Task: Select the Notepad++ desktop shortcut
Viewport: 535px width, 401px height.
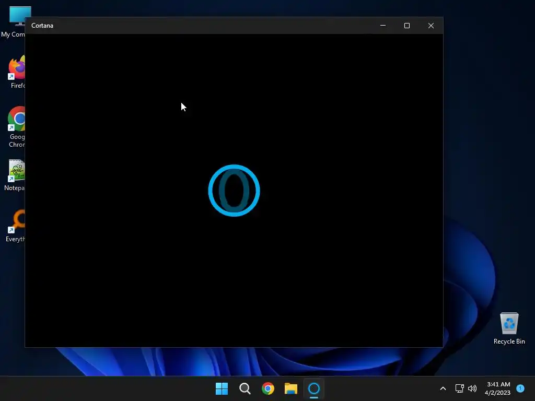Action: pos(14,175)
